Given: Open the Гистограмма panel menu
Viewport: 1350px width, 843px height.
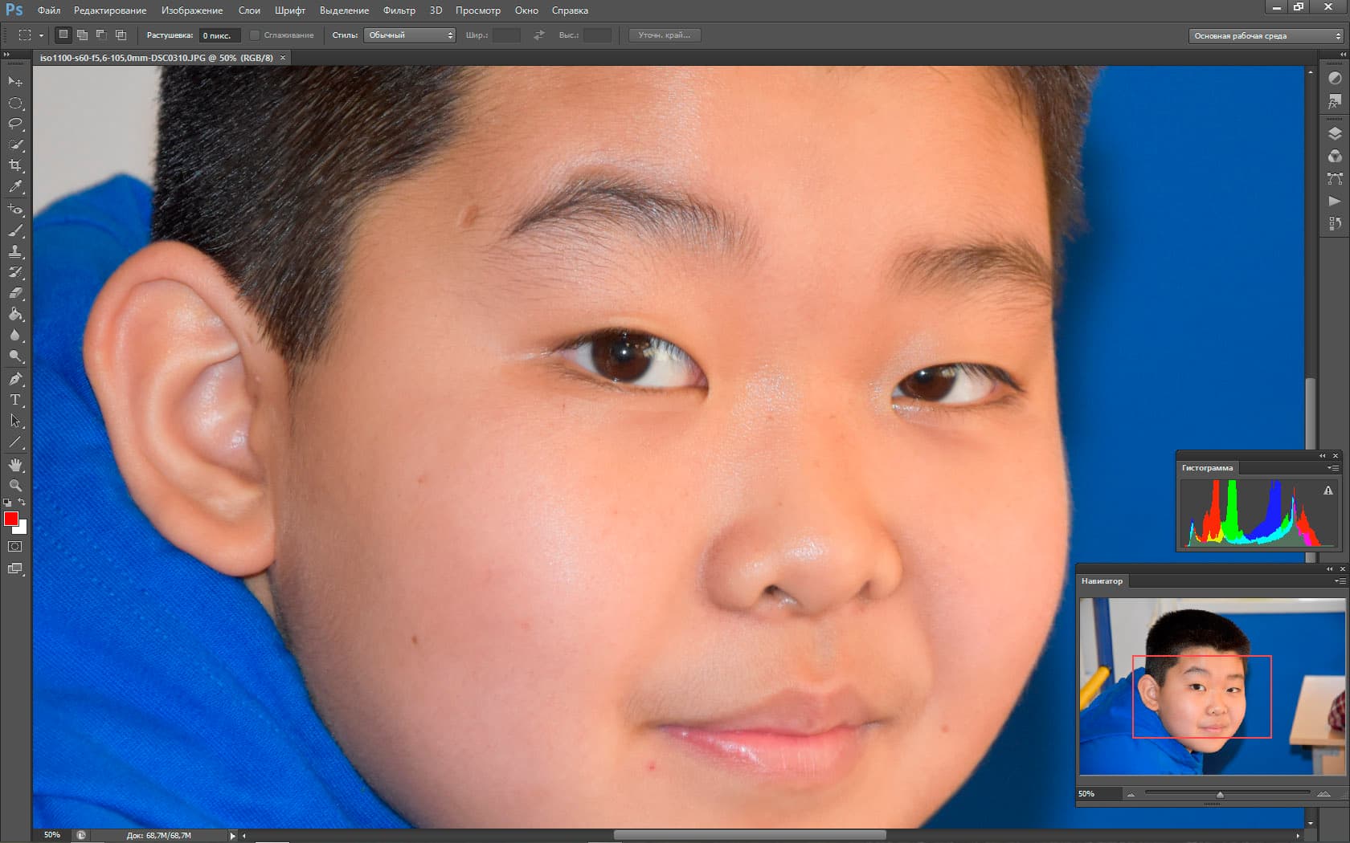Looking at the screenshot, I should tap(1333, 467).
